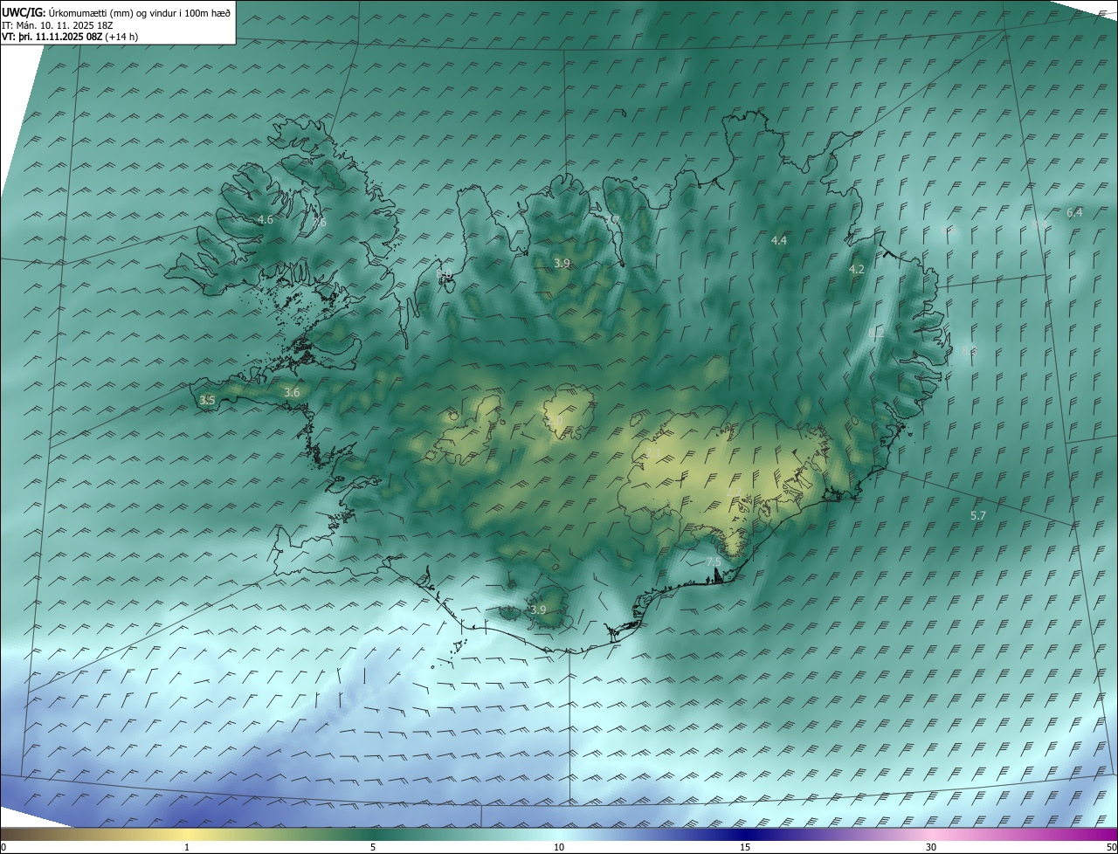1118x854 pixels.
Task: Click the 1 tick on the color scale
Action: [187, 847]
